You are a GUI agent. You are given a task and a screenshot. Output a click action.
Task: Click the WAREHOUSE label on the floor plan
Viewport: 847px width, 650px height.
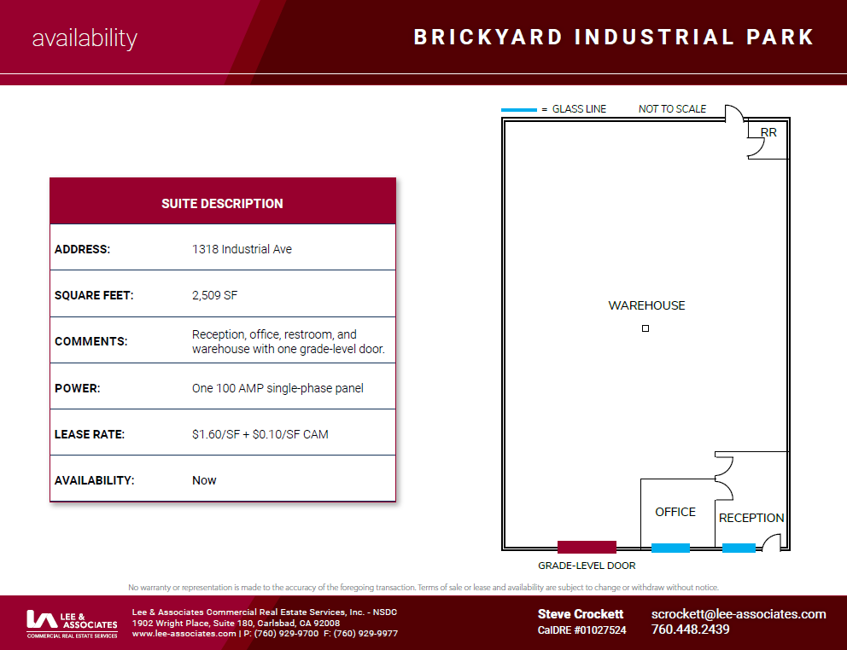pyautogui.click(x=646, y=305)
